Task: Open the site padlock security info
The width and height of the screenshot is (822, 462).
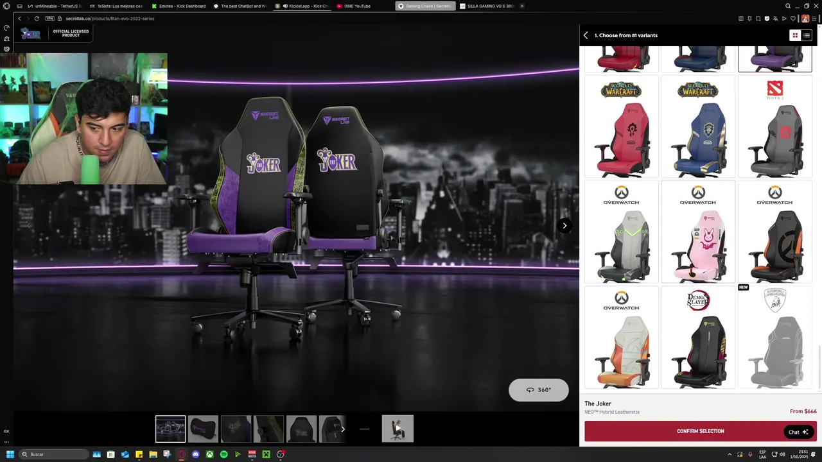Action: (x=60, y=19)
